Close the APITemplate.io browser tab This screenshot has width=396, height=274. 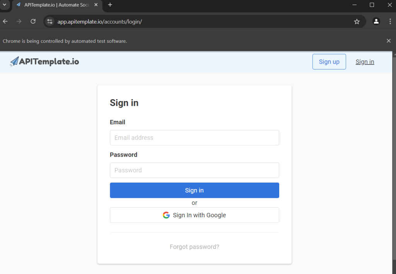(96, 5)
